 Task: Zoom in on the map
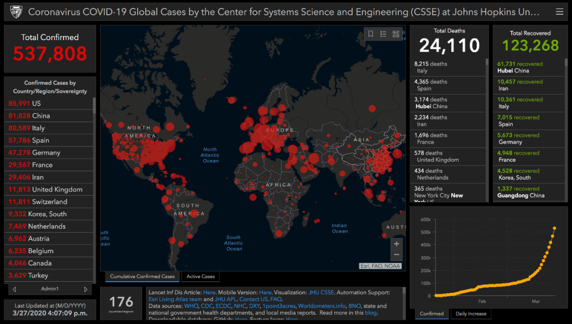click(x=396, y=244)
